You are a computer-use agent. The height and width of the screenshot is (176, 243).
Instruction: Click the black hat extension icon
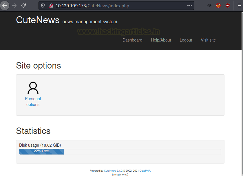(209, 6)
